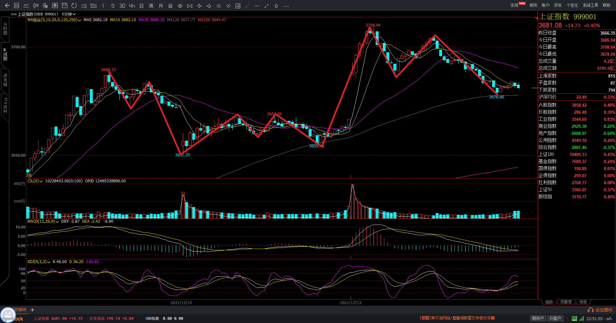Click the back arrow in the toolbar

pos(7,6)
